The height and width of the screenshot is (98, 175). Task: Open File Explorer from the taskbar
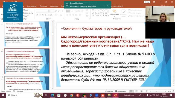pos(109,95)
